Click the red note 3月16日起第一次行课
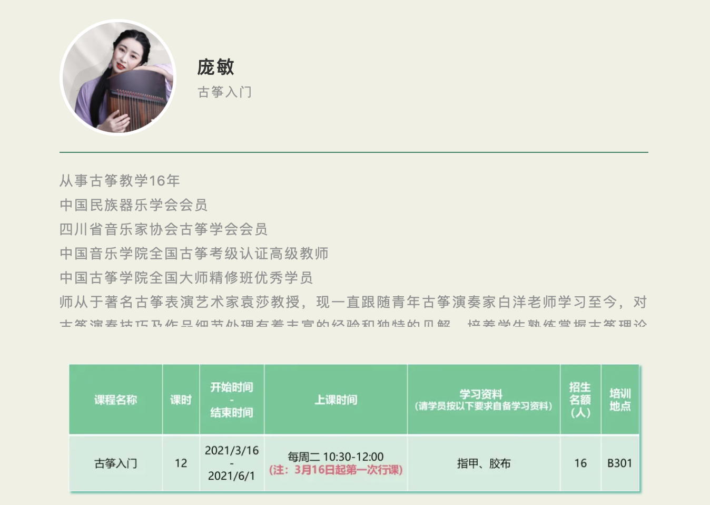The width and height of the screenshot is (710, 505). 336,470
